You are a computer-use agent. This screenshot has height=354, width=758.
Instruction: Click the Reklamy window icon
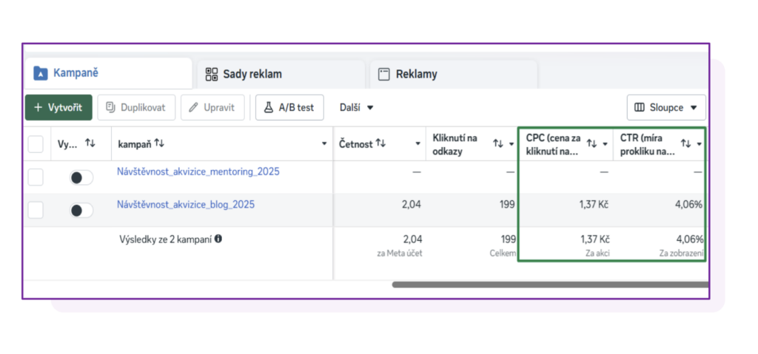[x=384, y=75]
